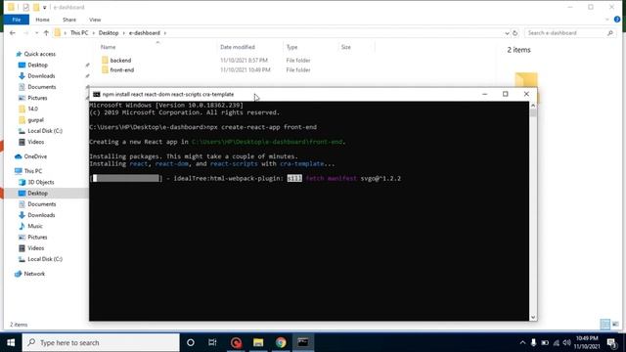Select the front-end folder
The width and height of the screenshot is (626, 352).
[121, 69]
